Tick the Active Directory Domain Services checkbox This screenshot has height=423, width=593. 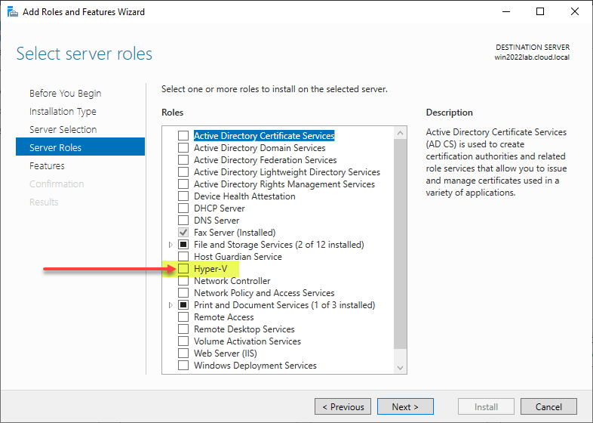tap(183, 148)
